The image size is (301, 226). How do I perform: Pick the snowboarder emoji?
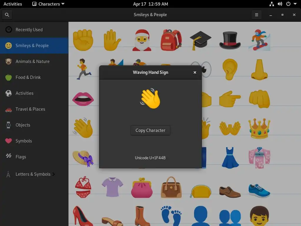coord(259,40)
